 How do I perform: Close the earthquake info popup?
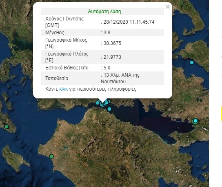point(168,7)
